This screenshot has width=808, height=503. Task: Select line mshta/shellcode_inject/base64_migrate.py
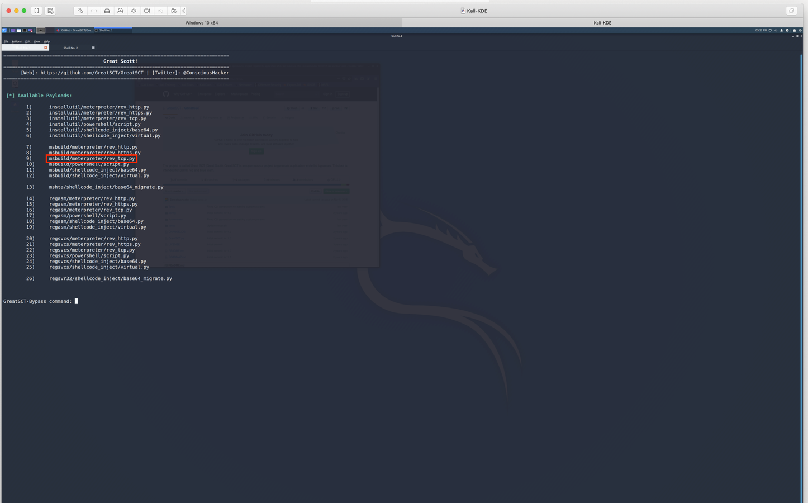click(106, 187)
